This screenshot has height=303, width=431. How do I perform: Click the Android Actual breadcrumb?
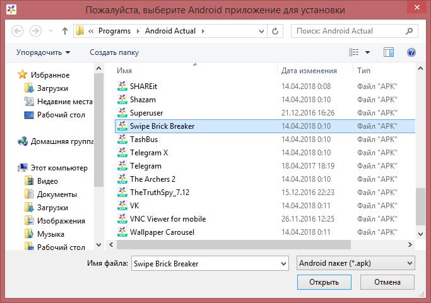pyautogui.click(x=170, y=31)
